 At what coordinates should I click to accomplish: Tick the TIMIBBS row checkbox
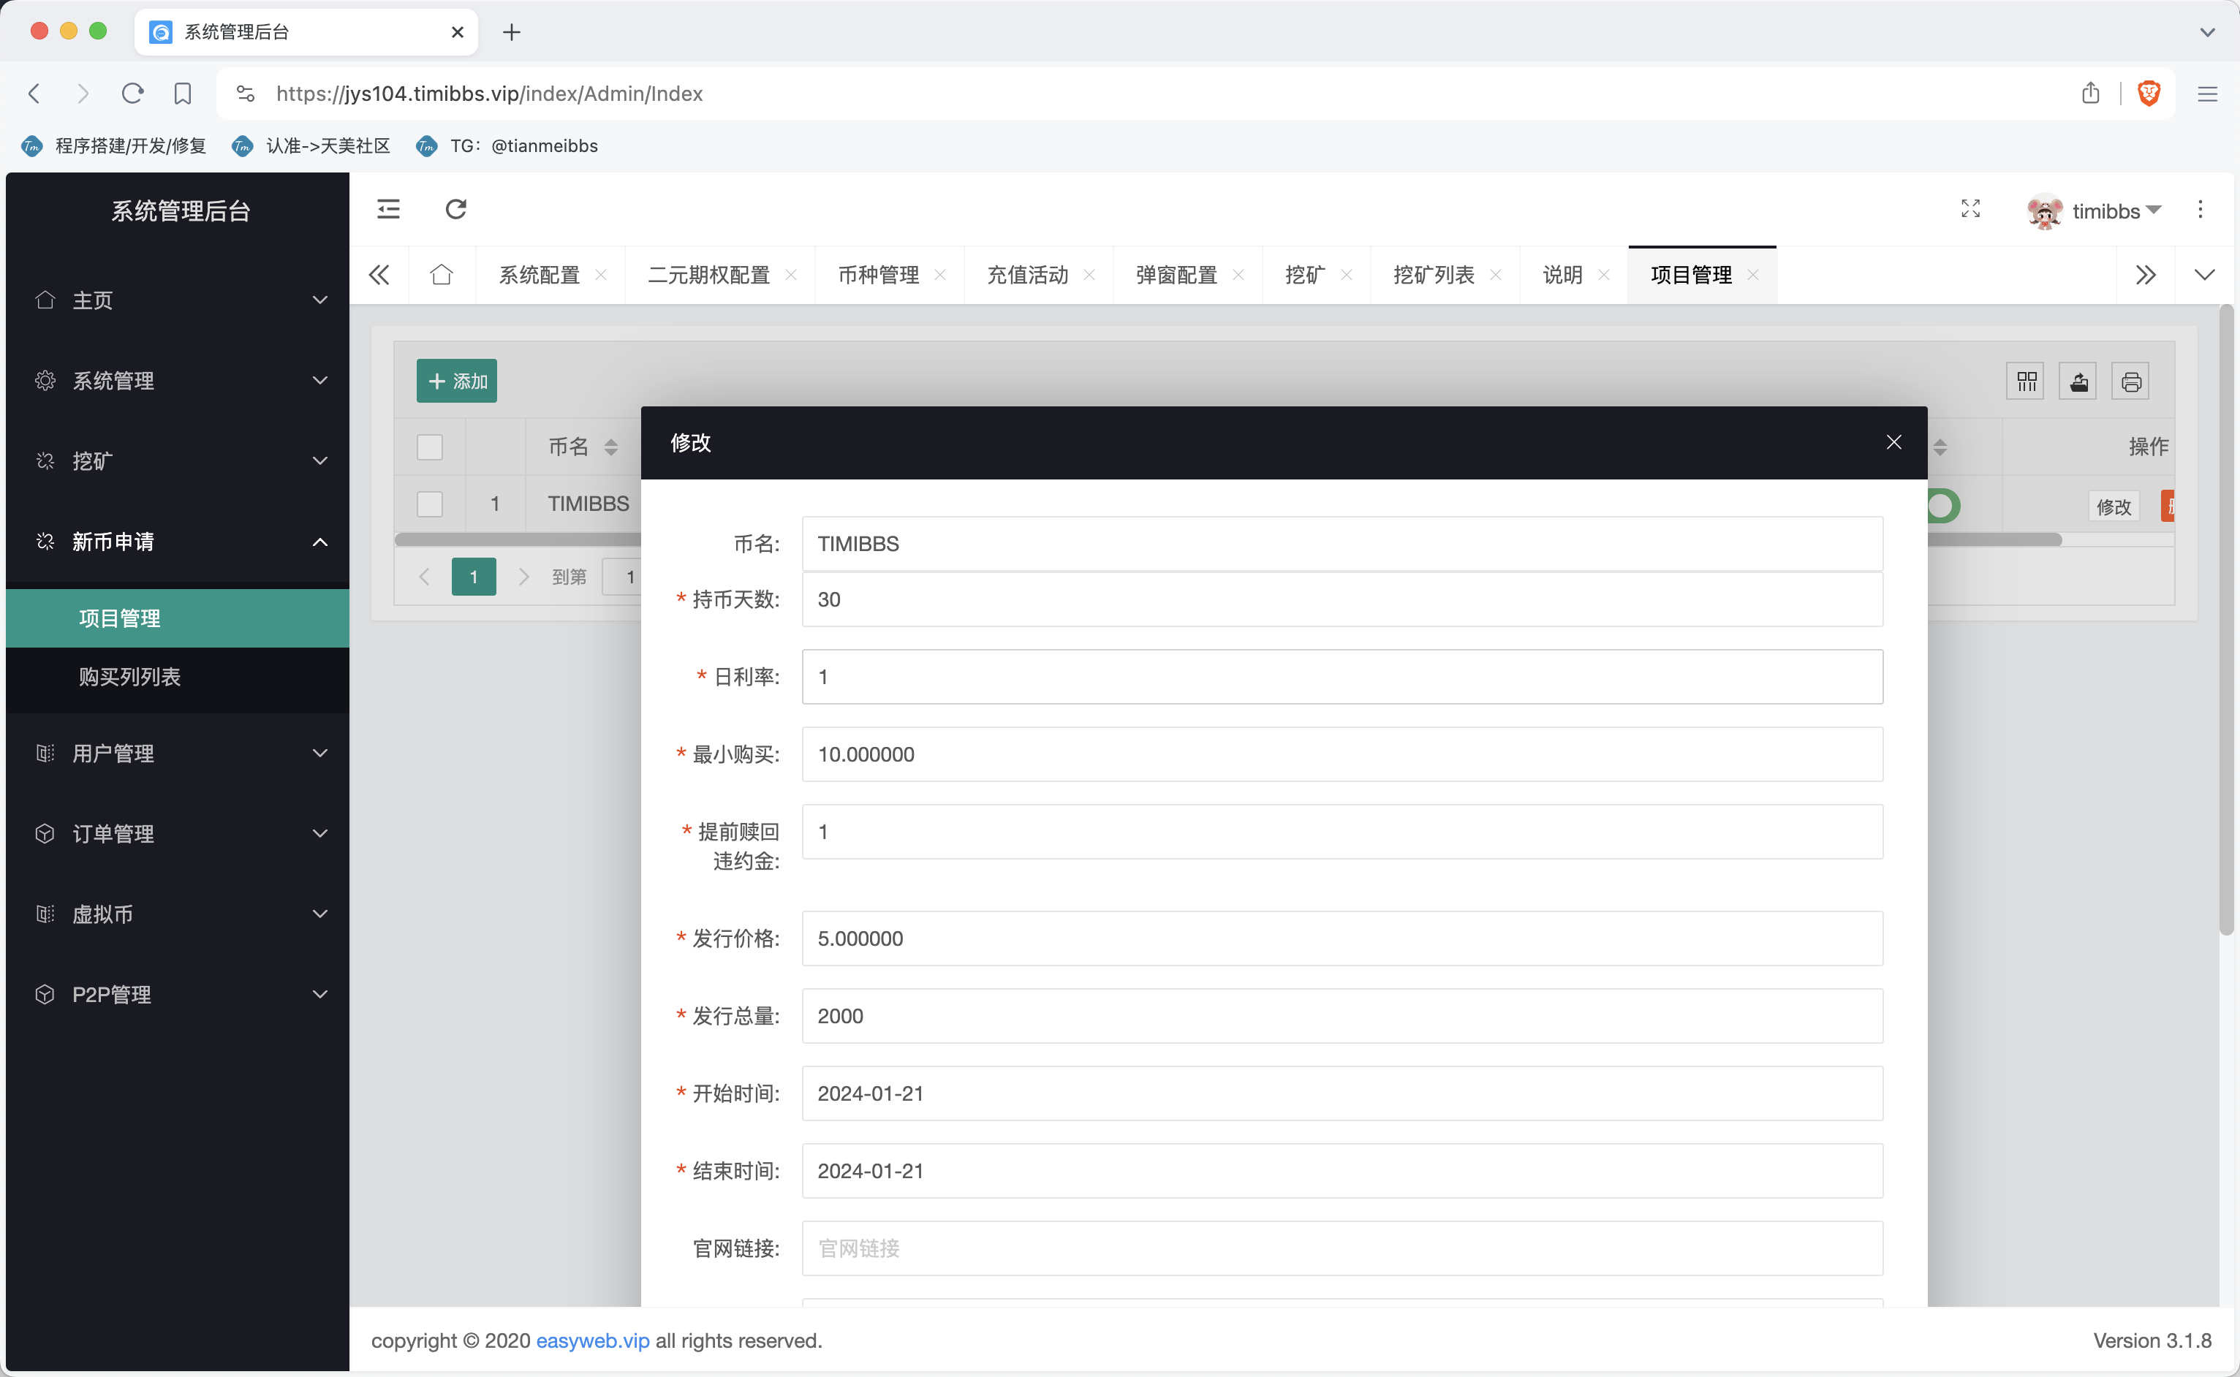[429, 504]
